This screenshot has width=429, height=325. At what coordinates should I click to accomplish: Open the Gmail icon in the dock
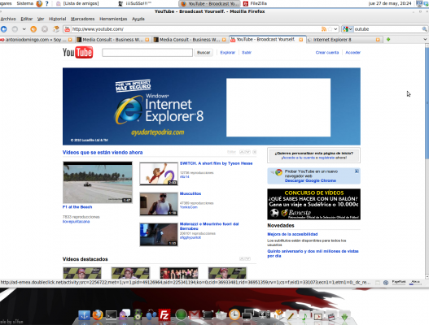coord(195,316)
